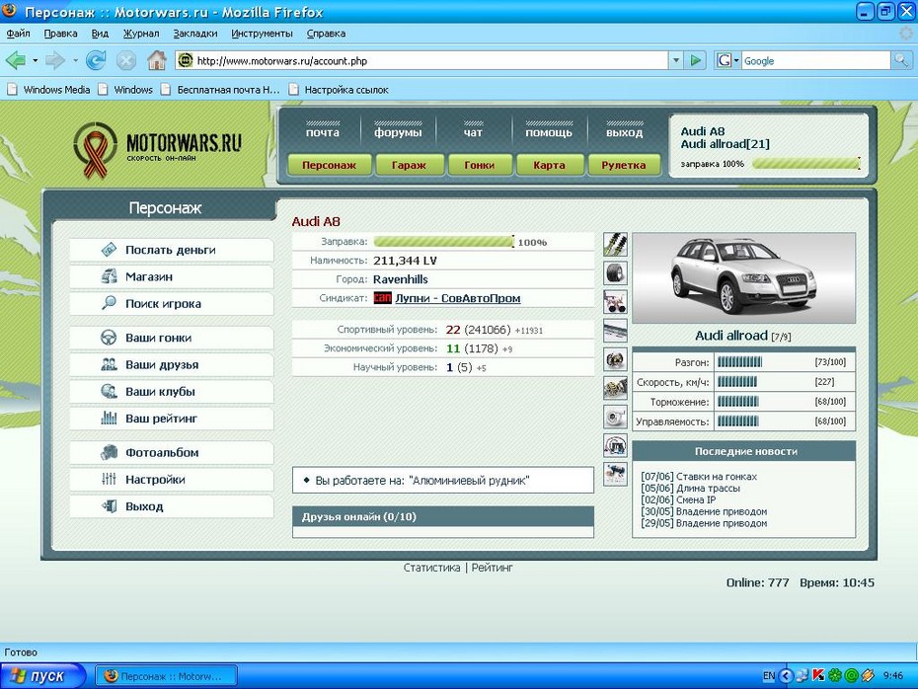Open the ICQ flower tray icon
This screenshot has height=689, width=918.
(x=835, y=675)
